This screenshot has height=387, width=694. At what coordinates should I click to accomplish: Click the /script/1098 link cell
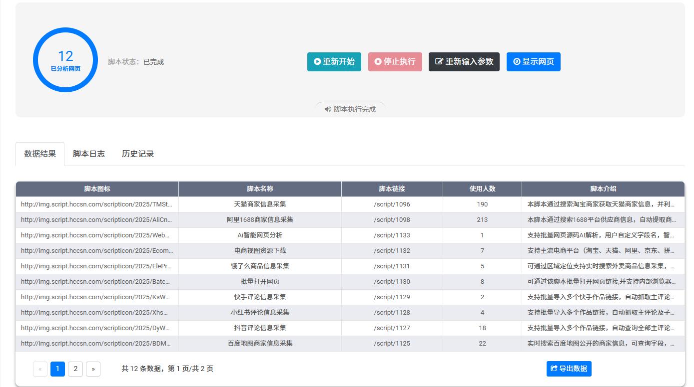(392, 220)
